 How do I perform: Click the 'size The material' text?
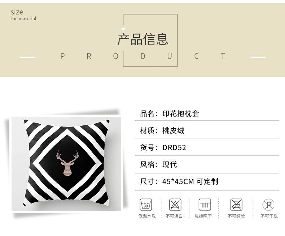(x=23, y=15)
